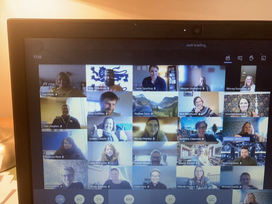Click the +35 overflow participants badge
Viewport: 272px width, 204px height.
tap(60, 199)
